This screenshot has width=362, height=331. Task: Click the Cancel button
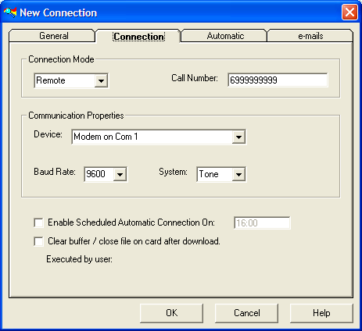(x=246, y=313)
